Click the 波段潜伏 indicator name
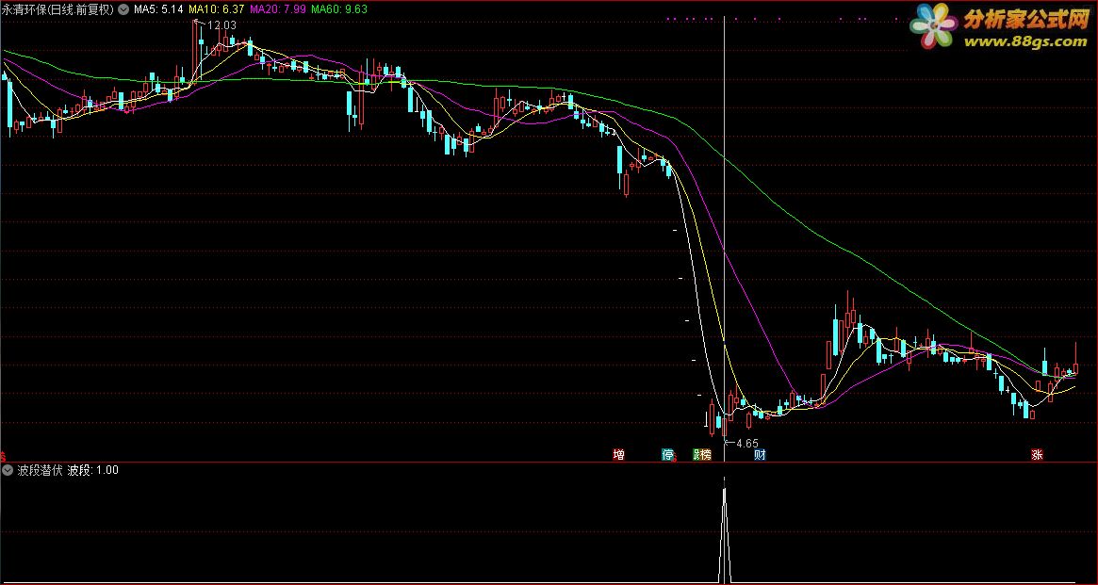 pyautogui.click(x=40, y=470)
